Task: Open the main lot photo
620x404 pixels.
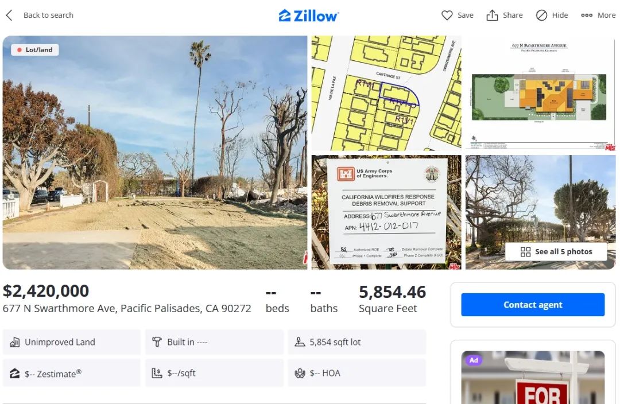Action: tap(155, 153)
